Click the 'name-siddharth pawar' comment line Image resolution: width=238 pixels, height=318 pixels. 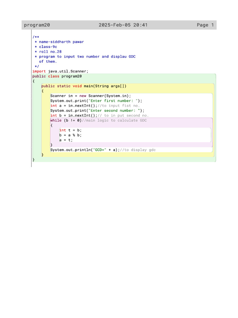coord(61,42)
